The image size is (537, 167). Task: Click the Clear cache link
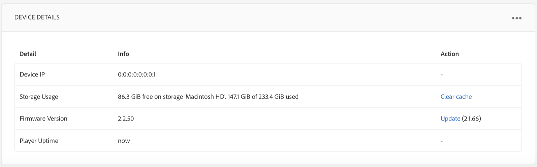[456, 97]
